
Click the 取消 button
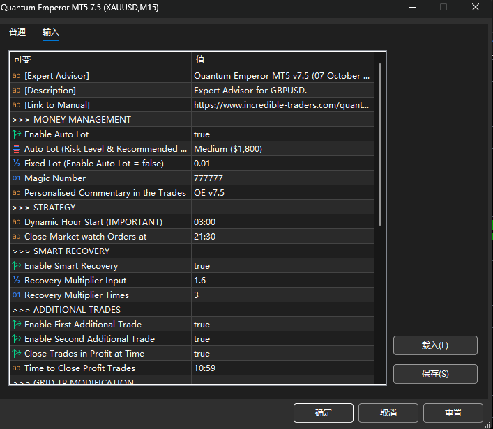coord(388,413)
